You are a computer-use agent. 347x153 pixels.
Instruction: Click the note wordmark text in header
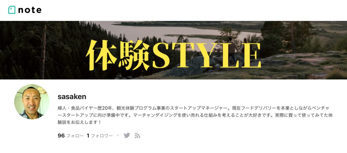pos(30,10)
